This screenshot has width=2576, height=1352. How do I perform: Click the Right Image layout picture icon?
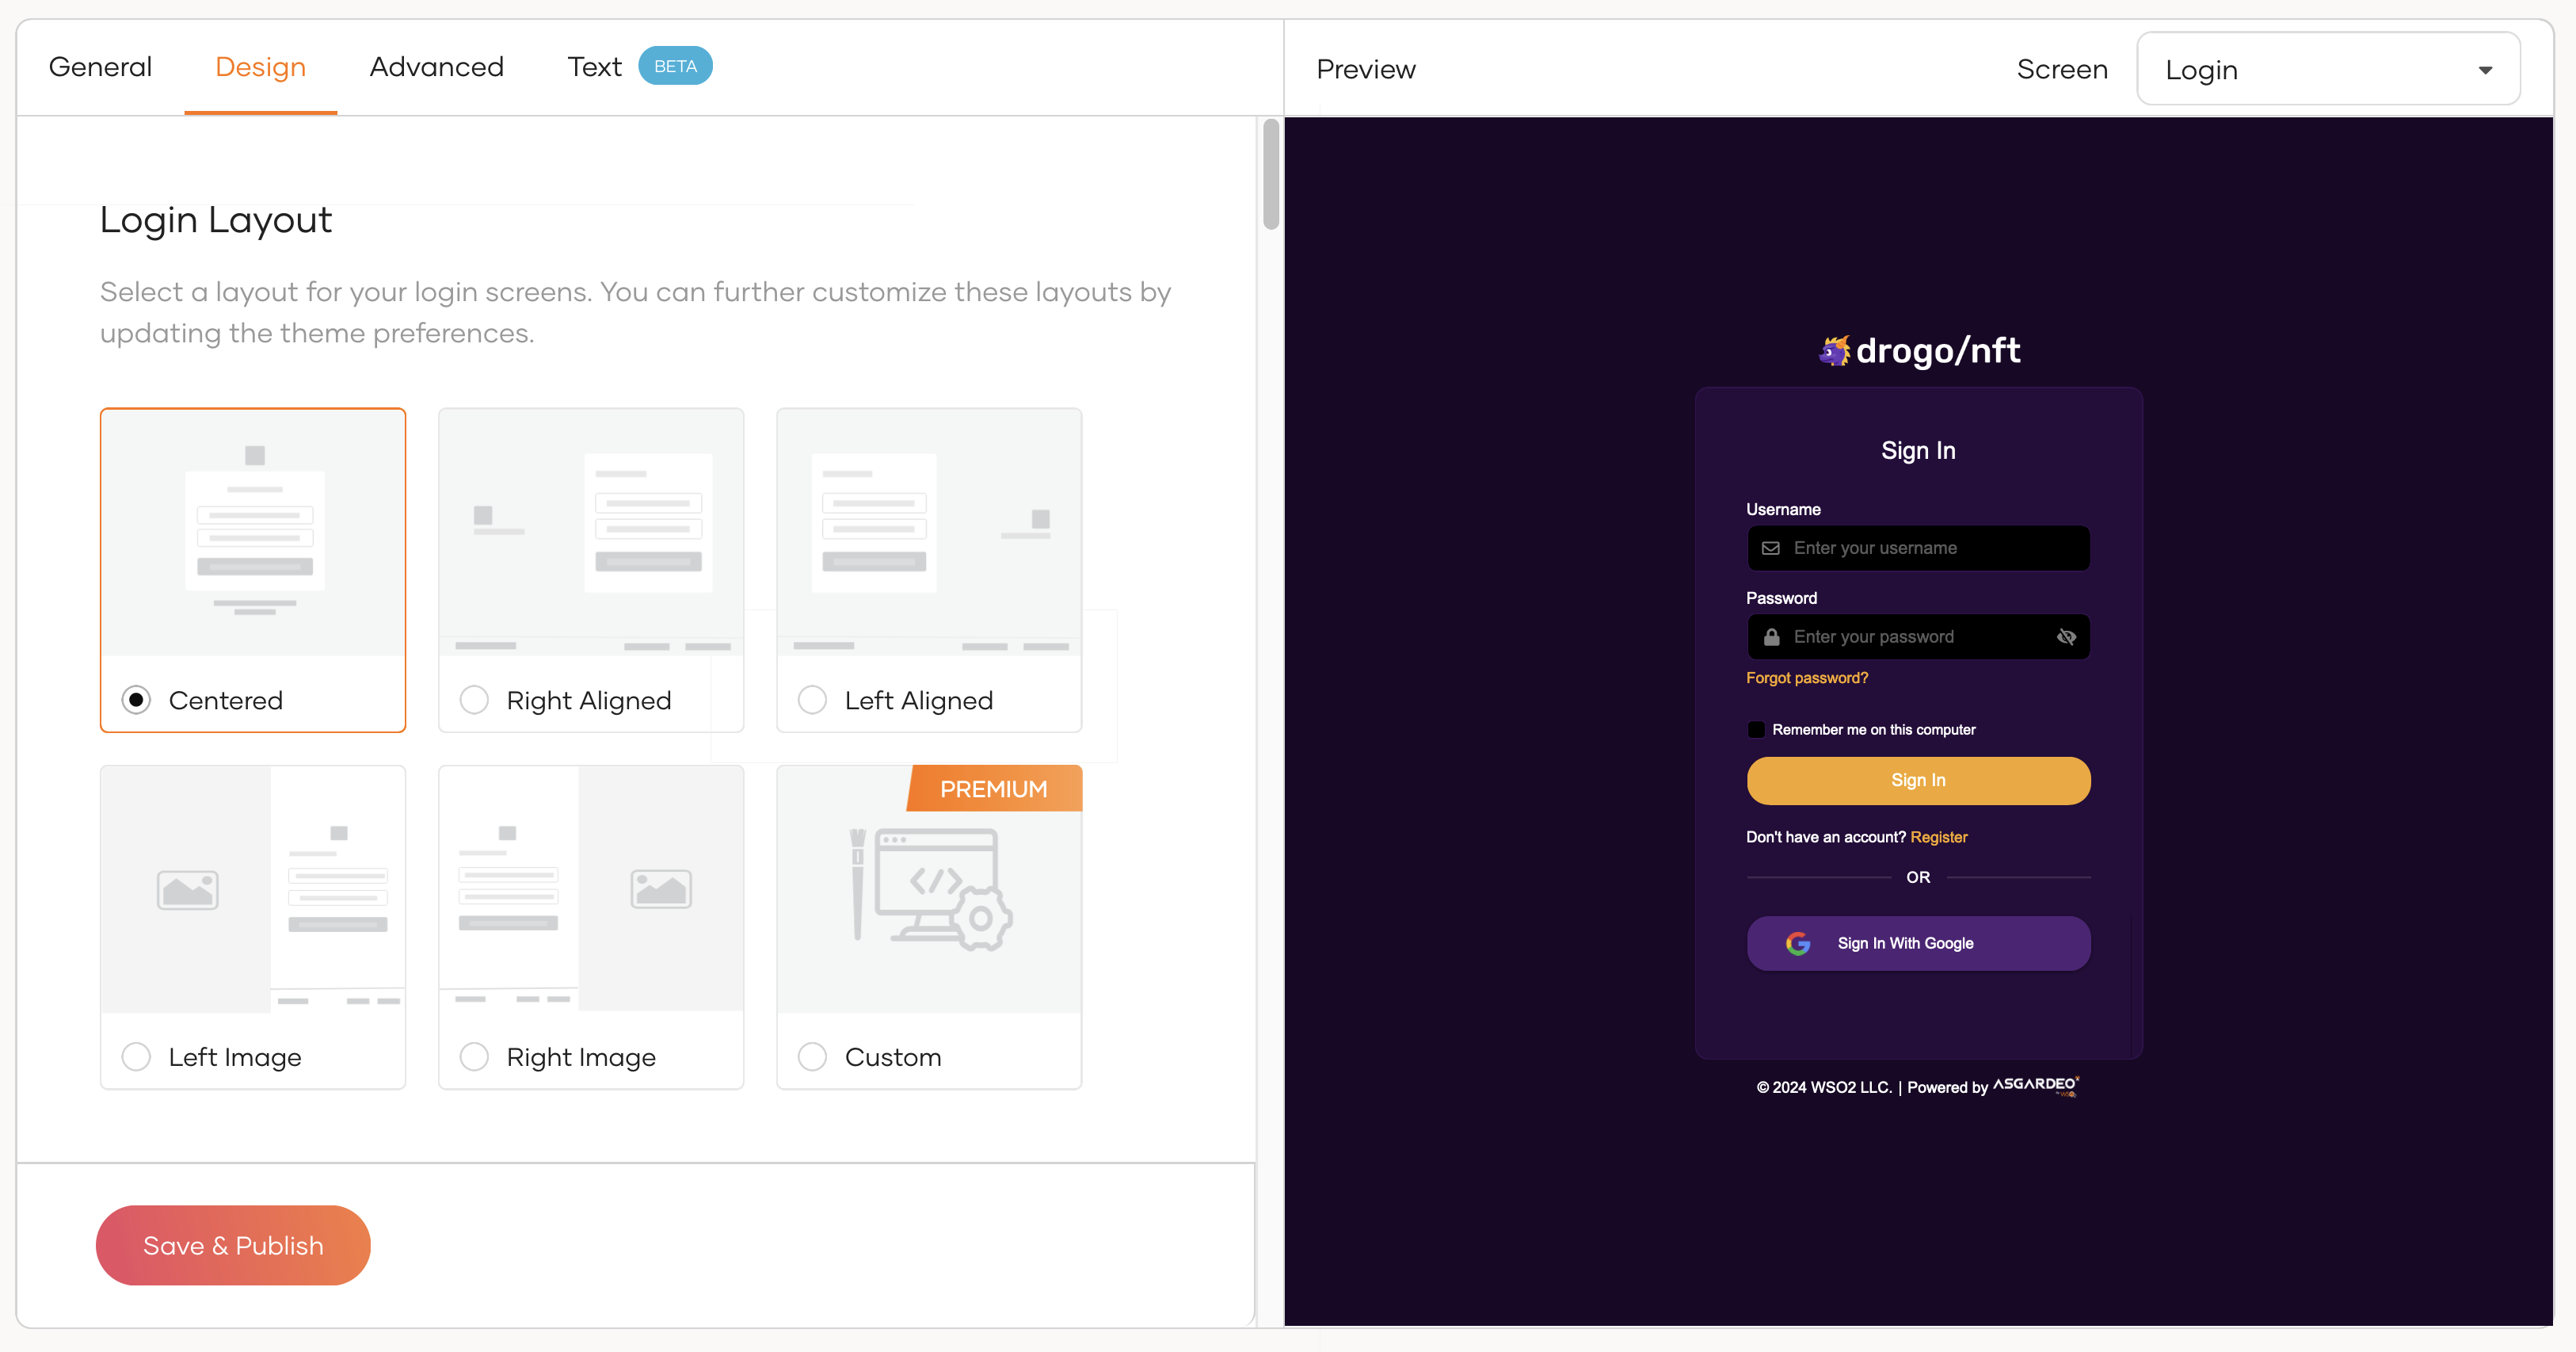660,890
